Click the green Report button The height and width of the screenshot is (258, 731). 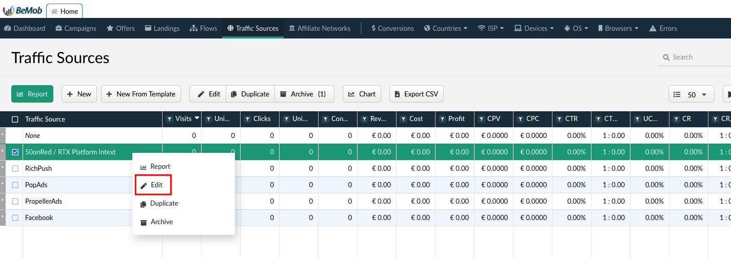32,94
